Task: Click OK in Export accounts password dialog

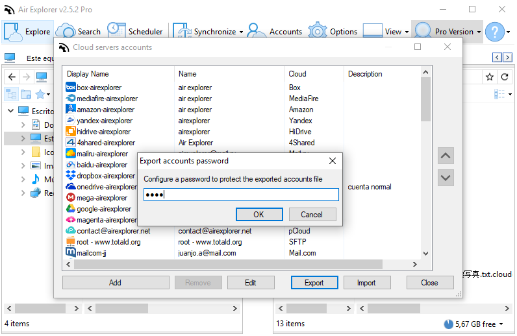Action: click(259, 215)
